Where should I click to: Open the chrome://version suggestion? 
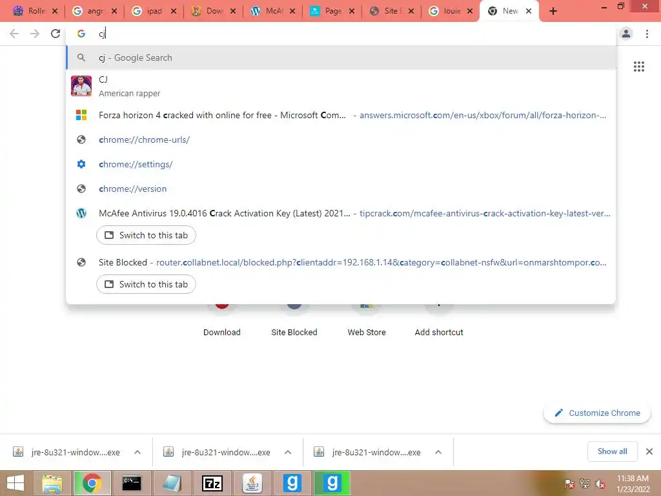(341, 189)
